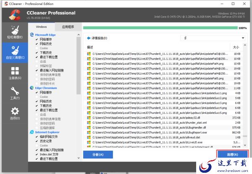
Task: Click the 分析(A) Analyze button
Action: click(x=98, y=155)
